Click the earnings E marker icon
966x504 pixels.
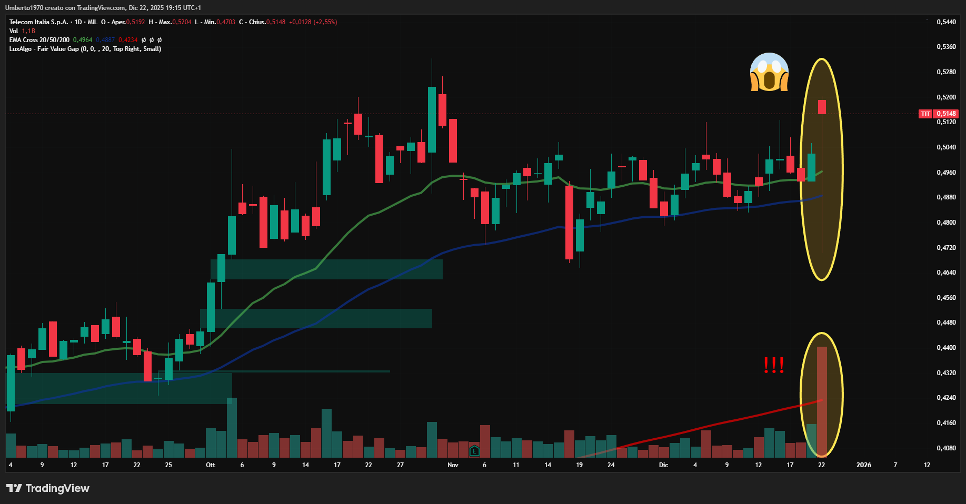tap(474, 450)
